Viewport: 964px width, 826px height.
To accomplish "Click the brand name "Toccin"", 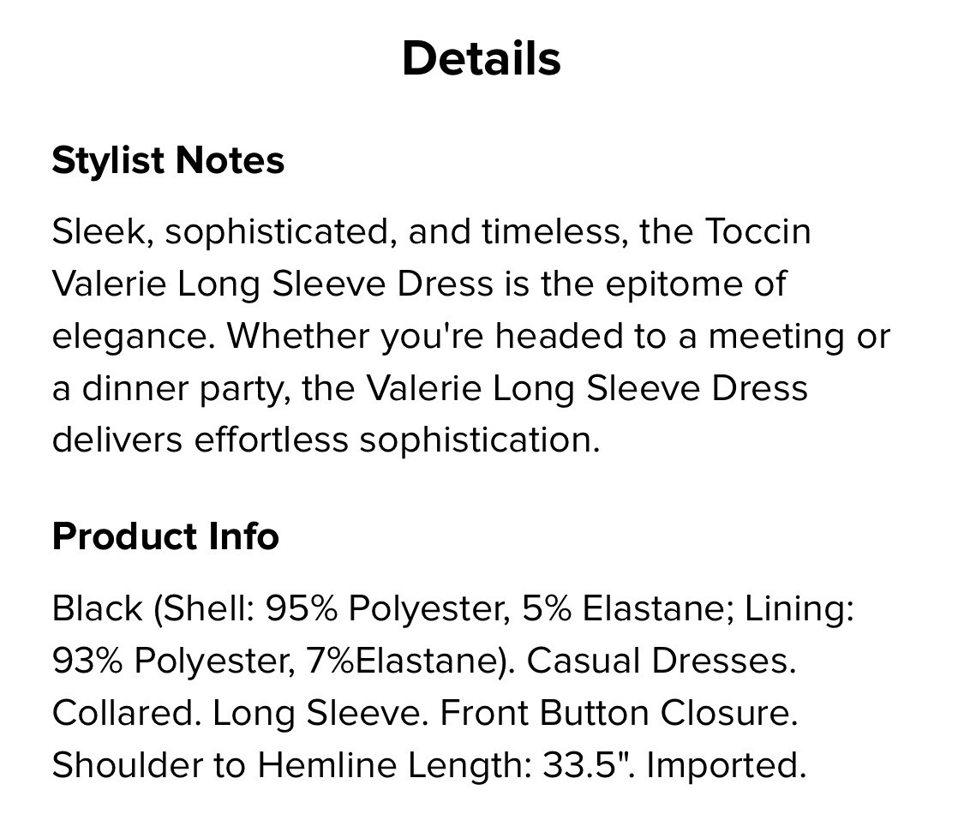I will point(758,231).
